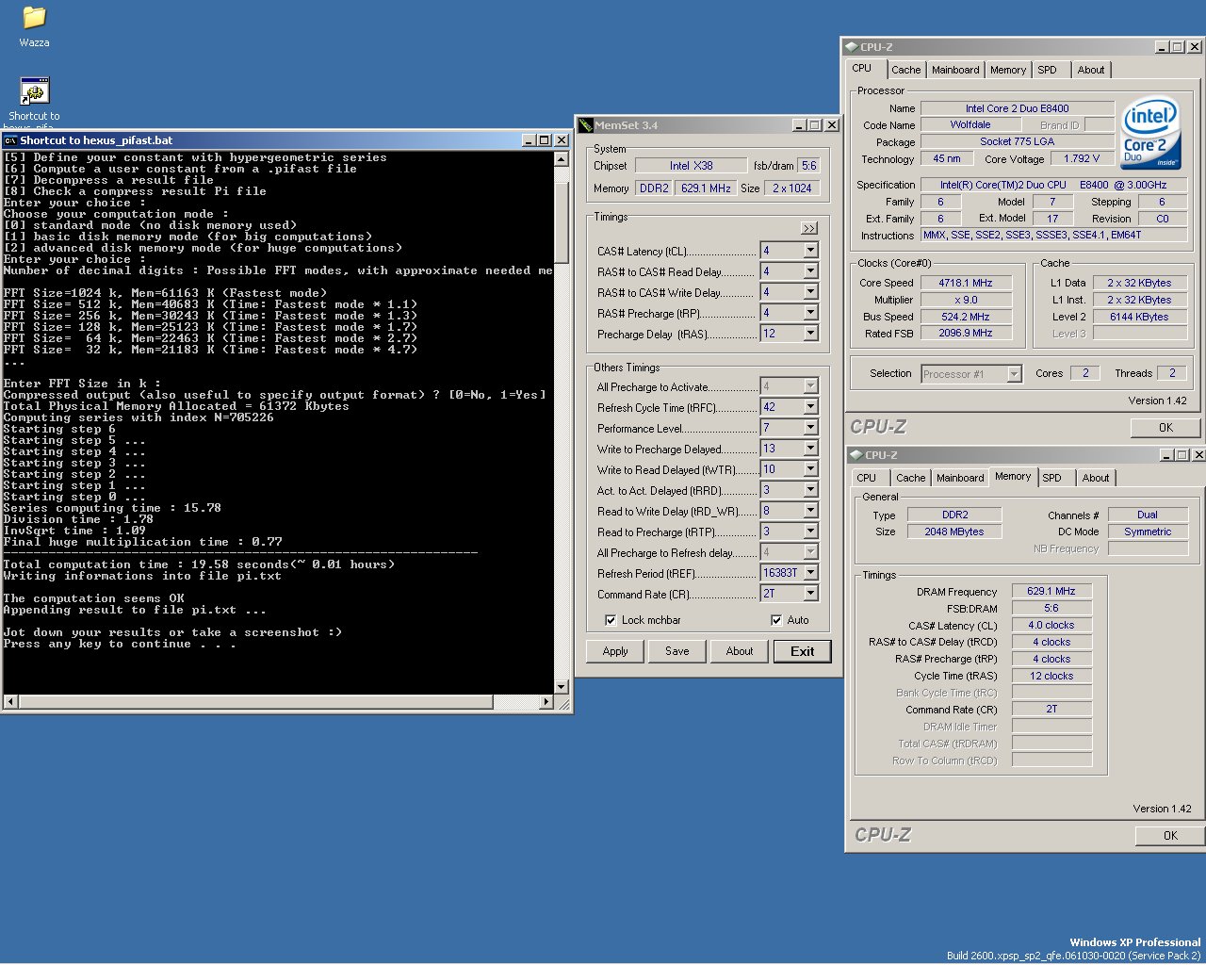Click the upper CPU-Z window's title icon
Viewport: 1206px width, 965px height.
(851, 46)
